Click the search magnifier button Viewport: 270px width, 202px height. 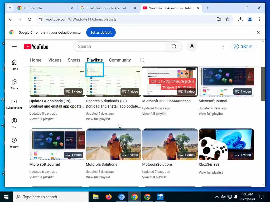[x=174, y=47]
